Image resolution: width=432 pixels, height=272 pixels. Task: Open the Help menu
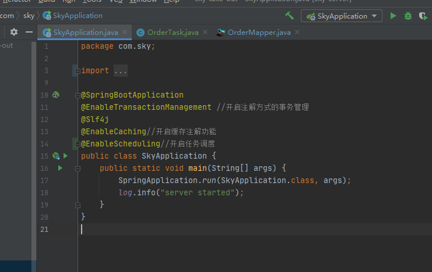[171, 1]
